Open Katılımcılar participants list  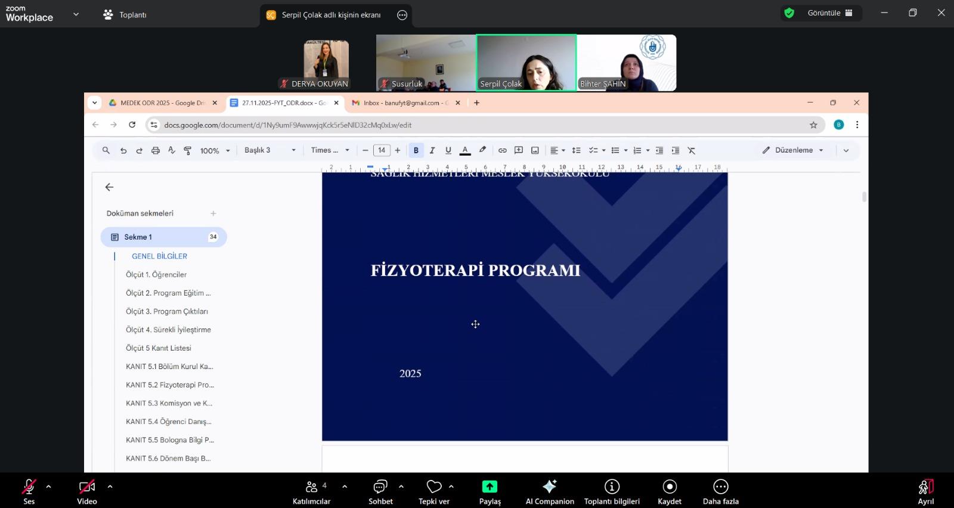(x=311, y=487)
